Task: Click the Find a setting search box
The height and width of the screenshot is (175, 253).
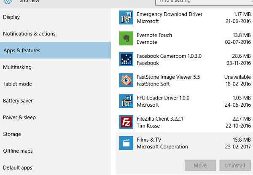Action: [204, 2]
